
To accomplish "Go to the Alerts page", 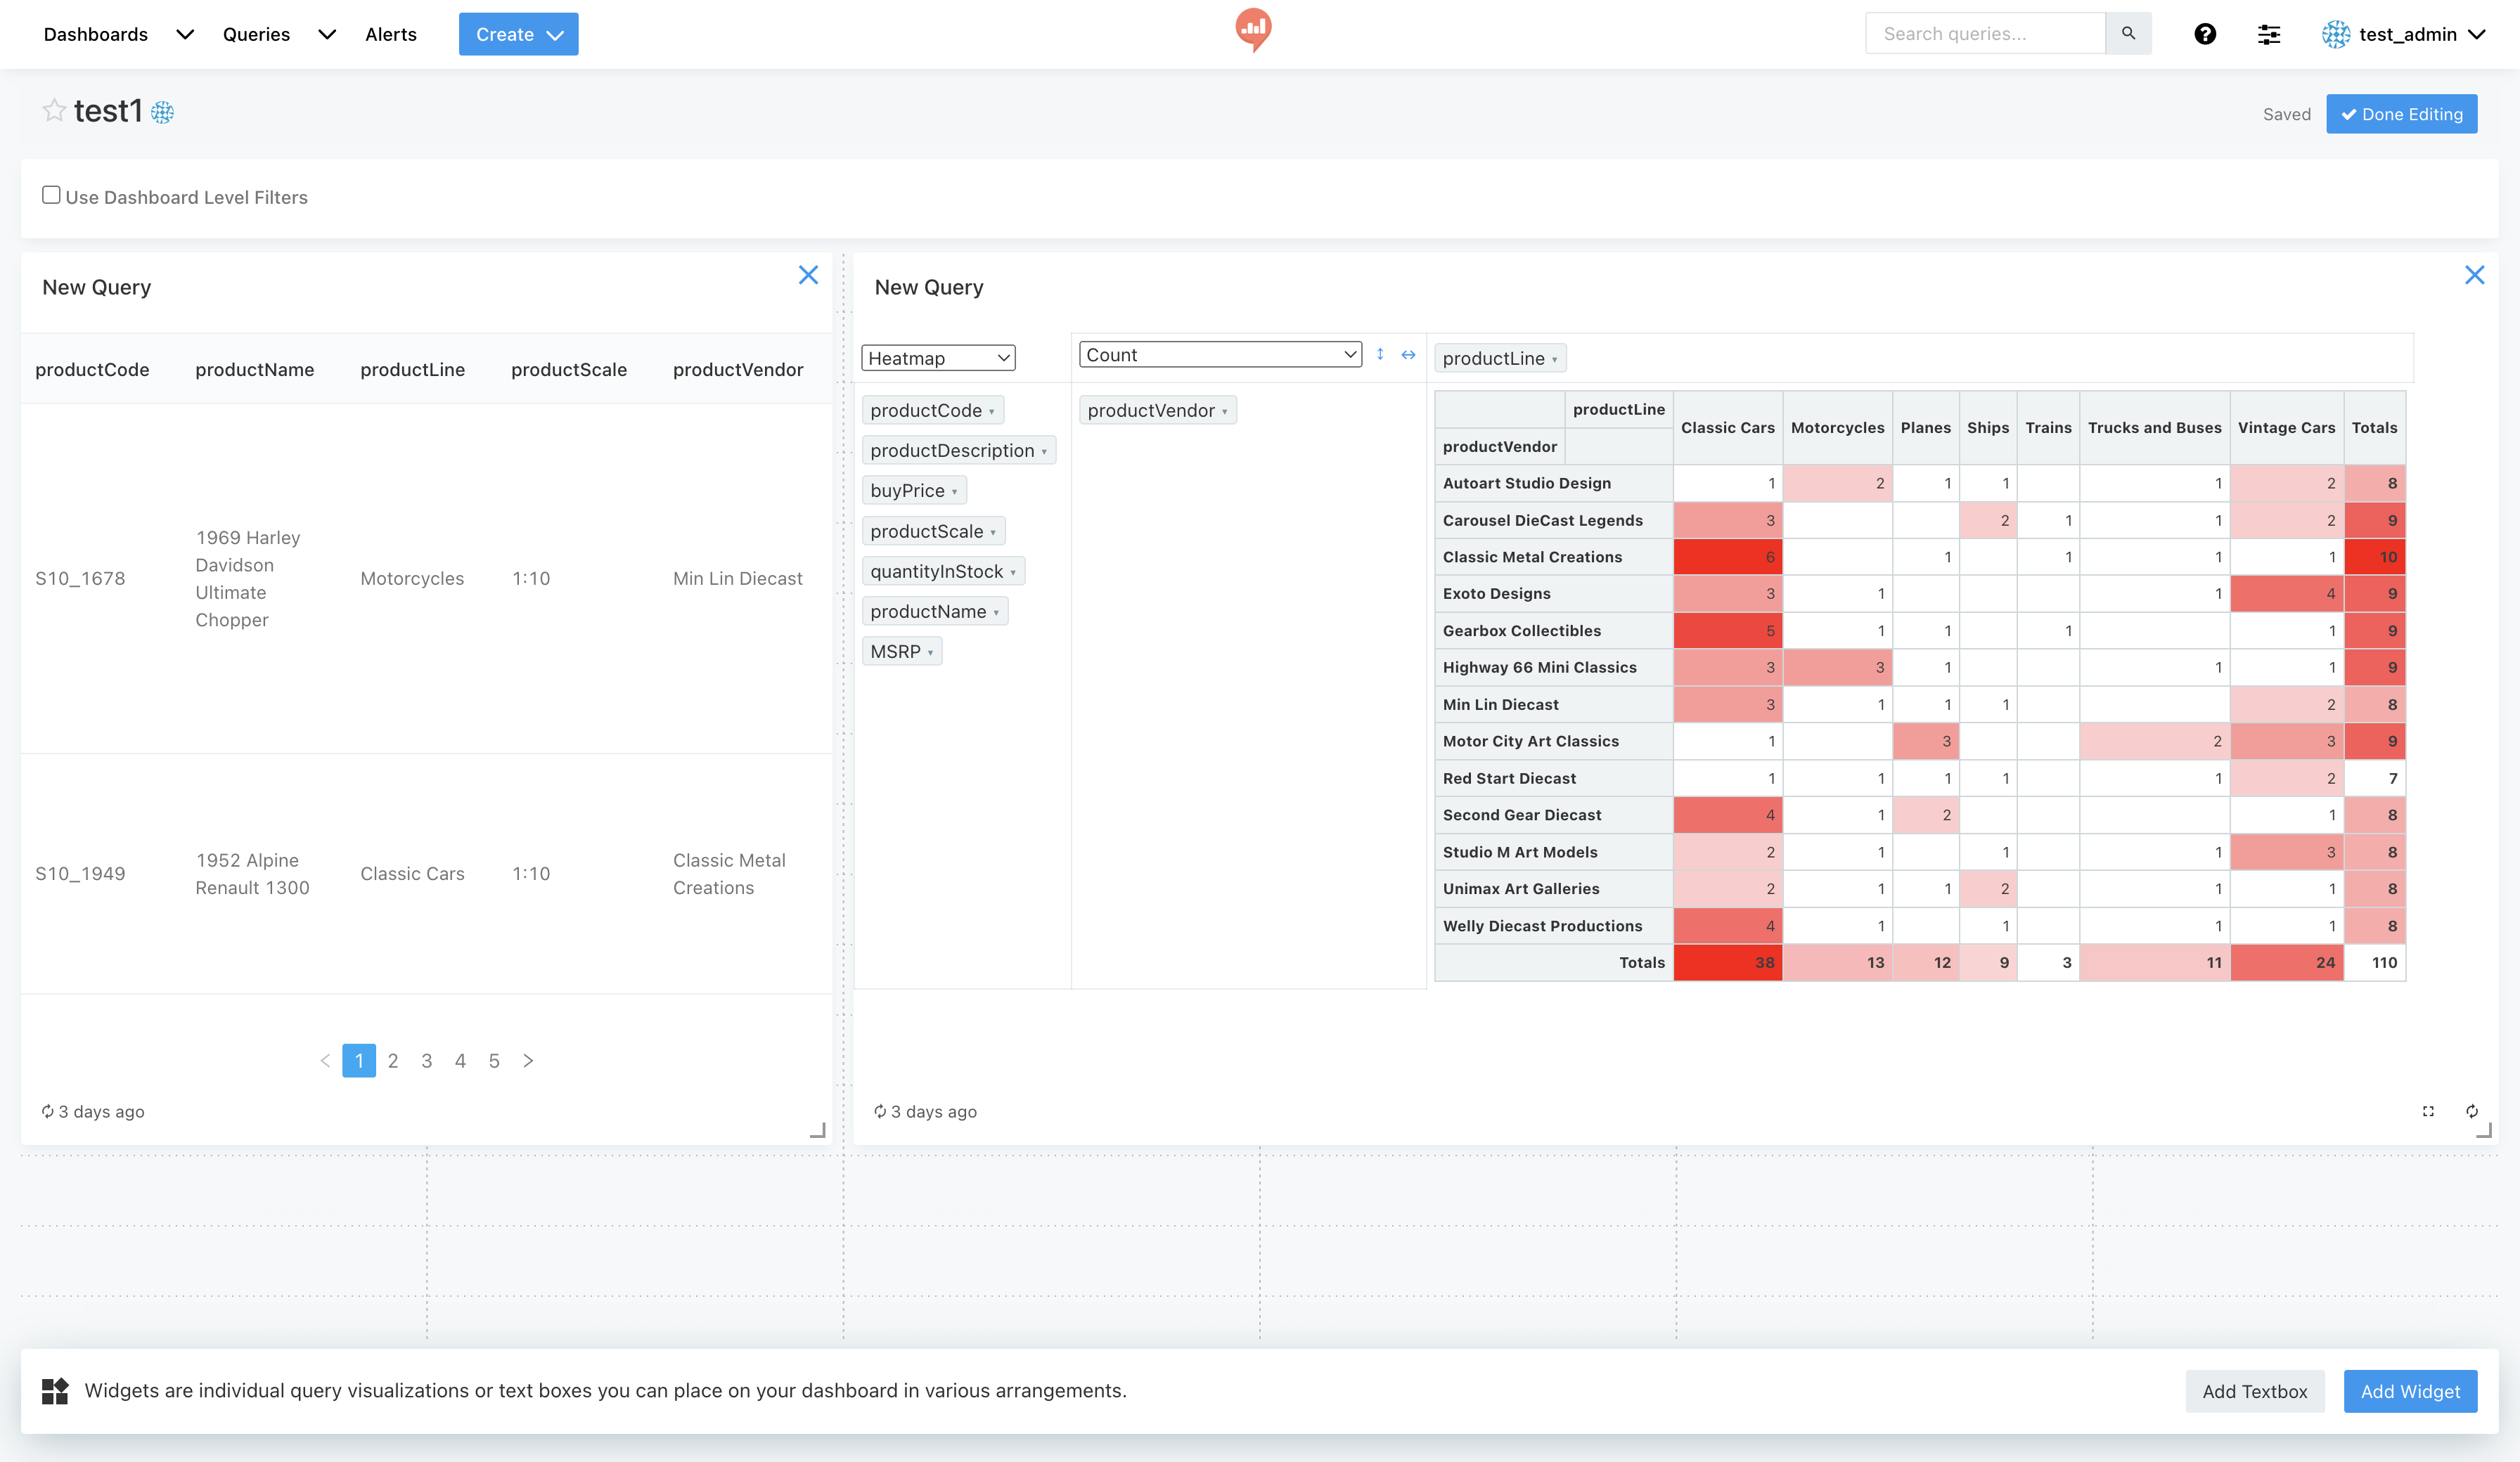I will tap(390, 34).
